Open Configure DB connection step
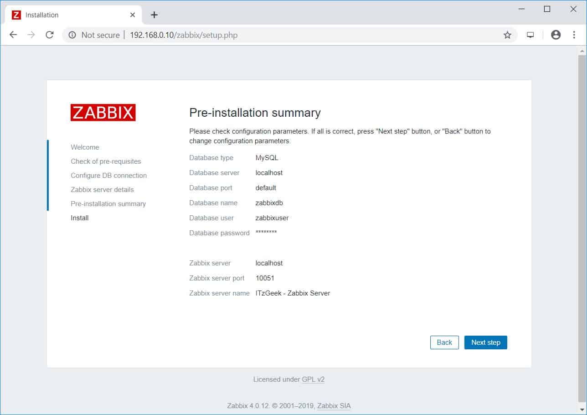587x415 pixels. pyautogui.click(x=108, y=176)
